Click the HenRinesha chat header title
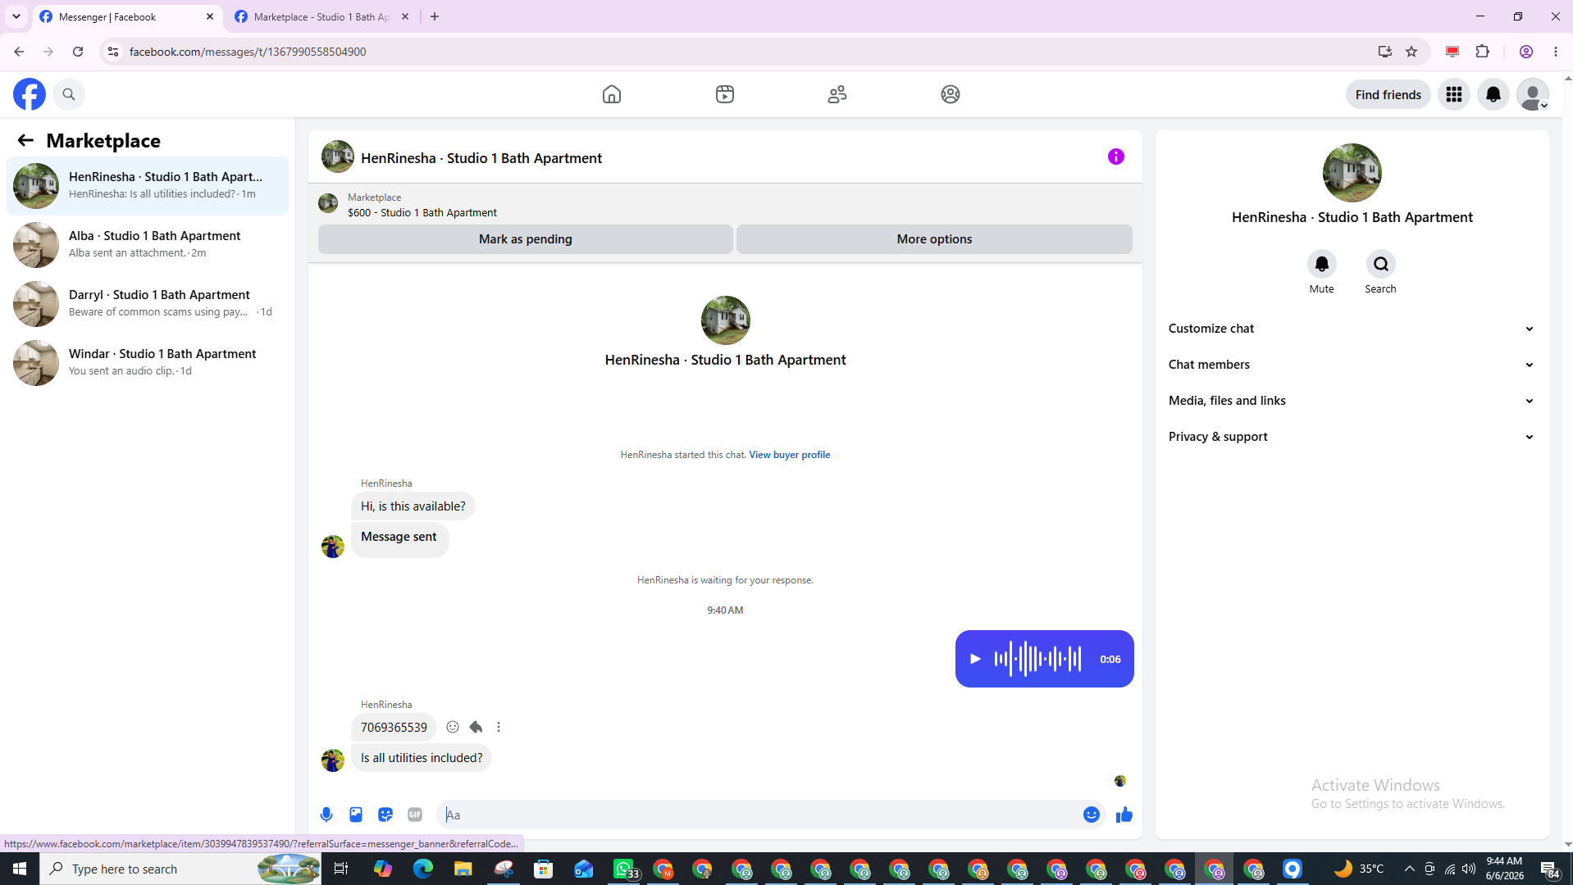 point(481,158)
